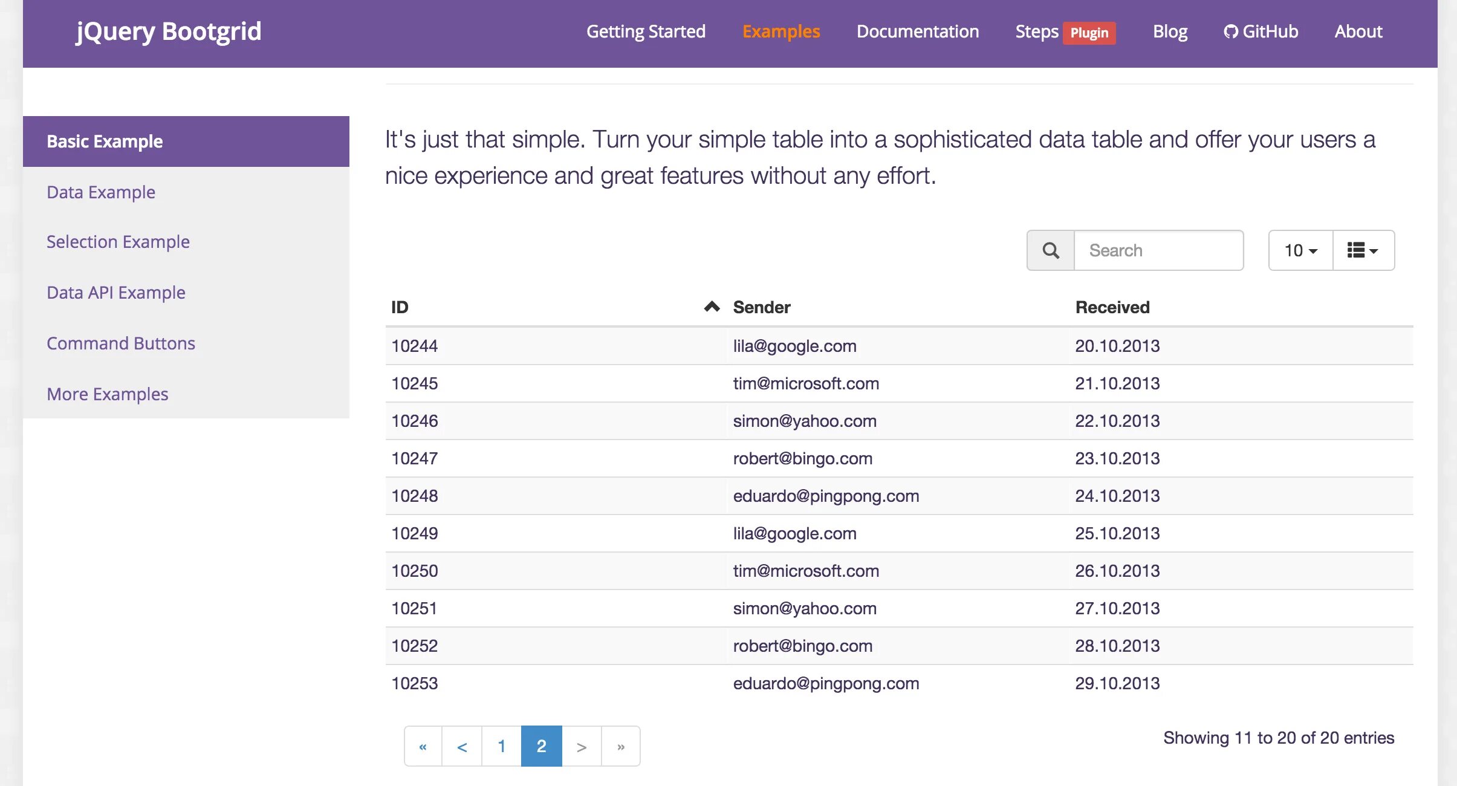1457x786 pixels.
Task: Open Command Buttons in the sidebar
Action: 121,343
